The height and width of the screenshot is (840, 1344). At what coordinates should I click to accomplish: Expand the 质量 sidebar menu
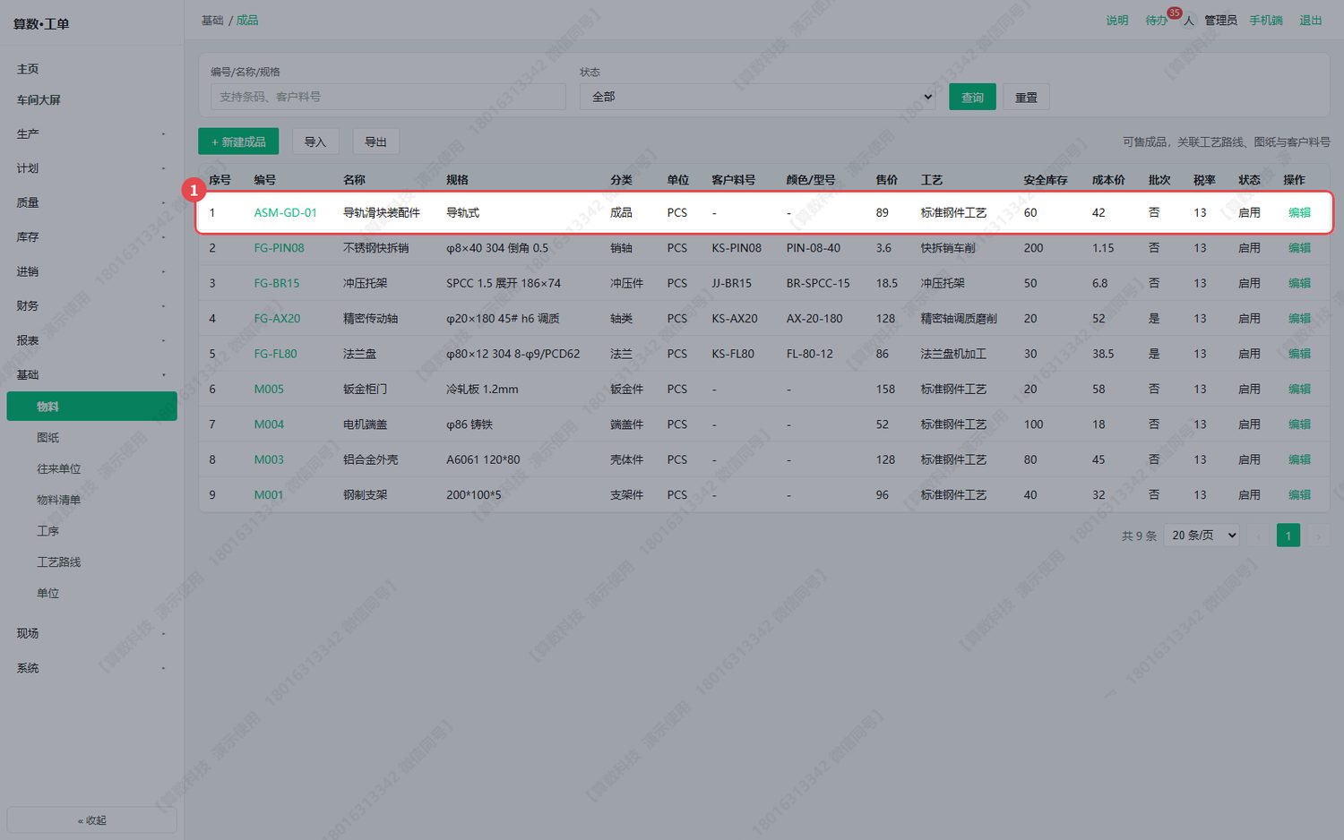[x=91, y=203]
